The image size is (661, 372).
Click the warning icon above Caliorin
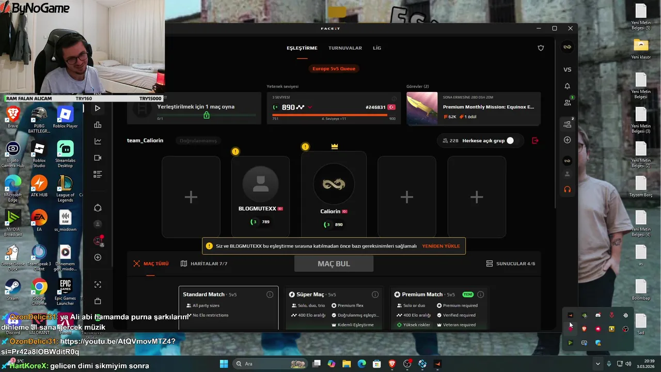coord(305,147)
